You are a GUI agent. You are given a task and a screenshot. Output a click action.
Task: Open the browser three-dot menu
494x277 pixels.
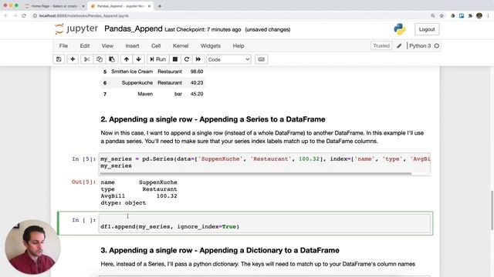click(x=488, y=15)
